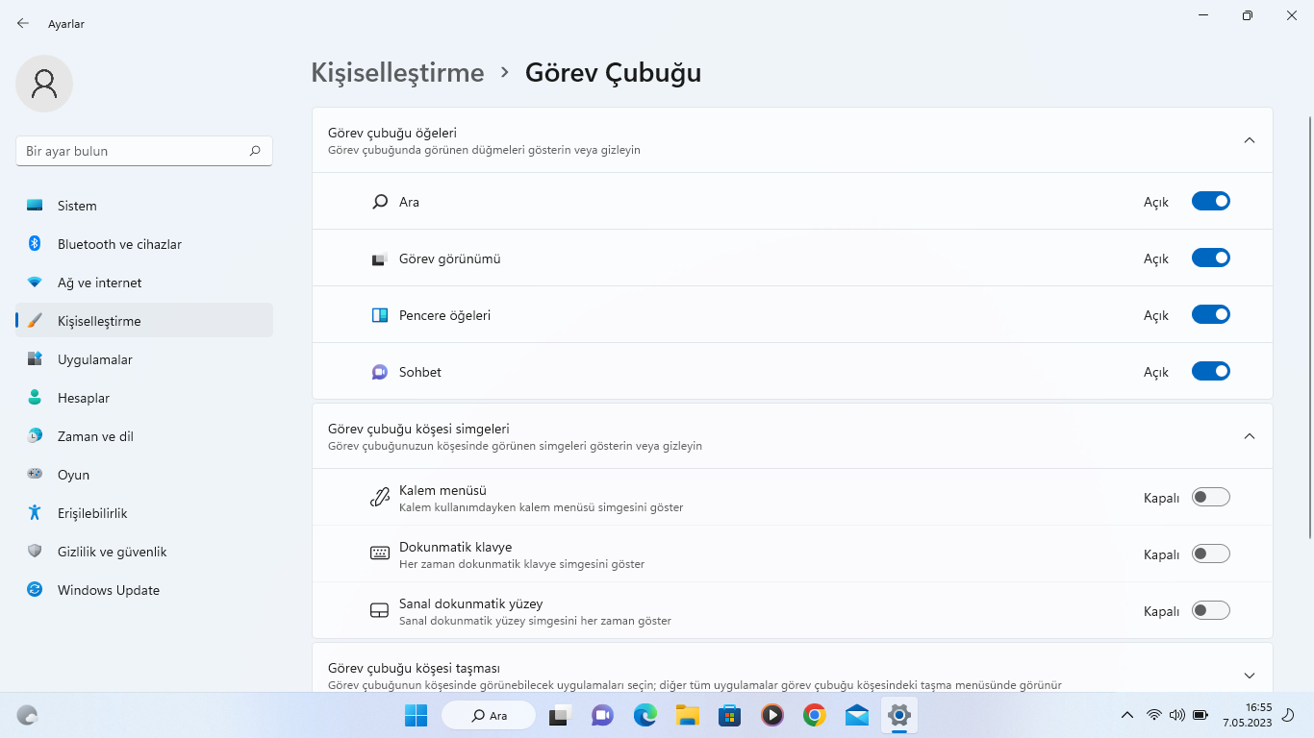The height and width of the screenshot is (738, 1314).
Task: Go to Hesaplar settings
Action: 144,398
